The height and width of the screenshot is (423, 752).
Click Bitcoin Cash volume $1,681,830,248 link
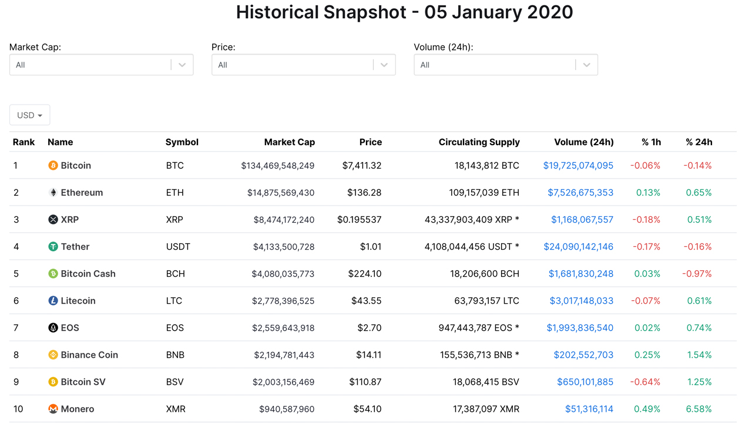click(581, 274)
